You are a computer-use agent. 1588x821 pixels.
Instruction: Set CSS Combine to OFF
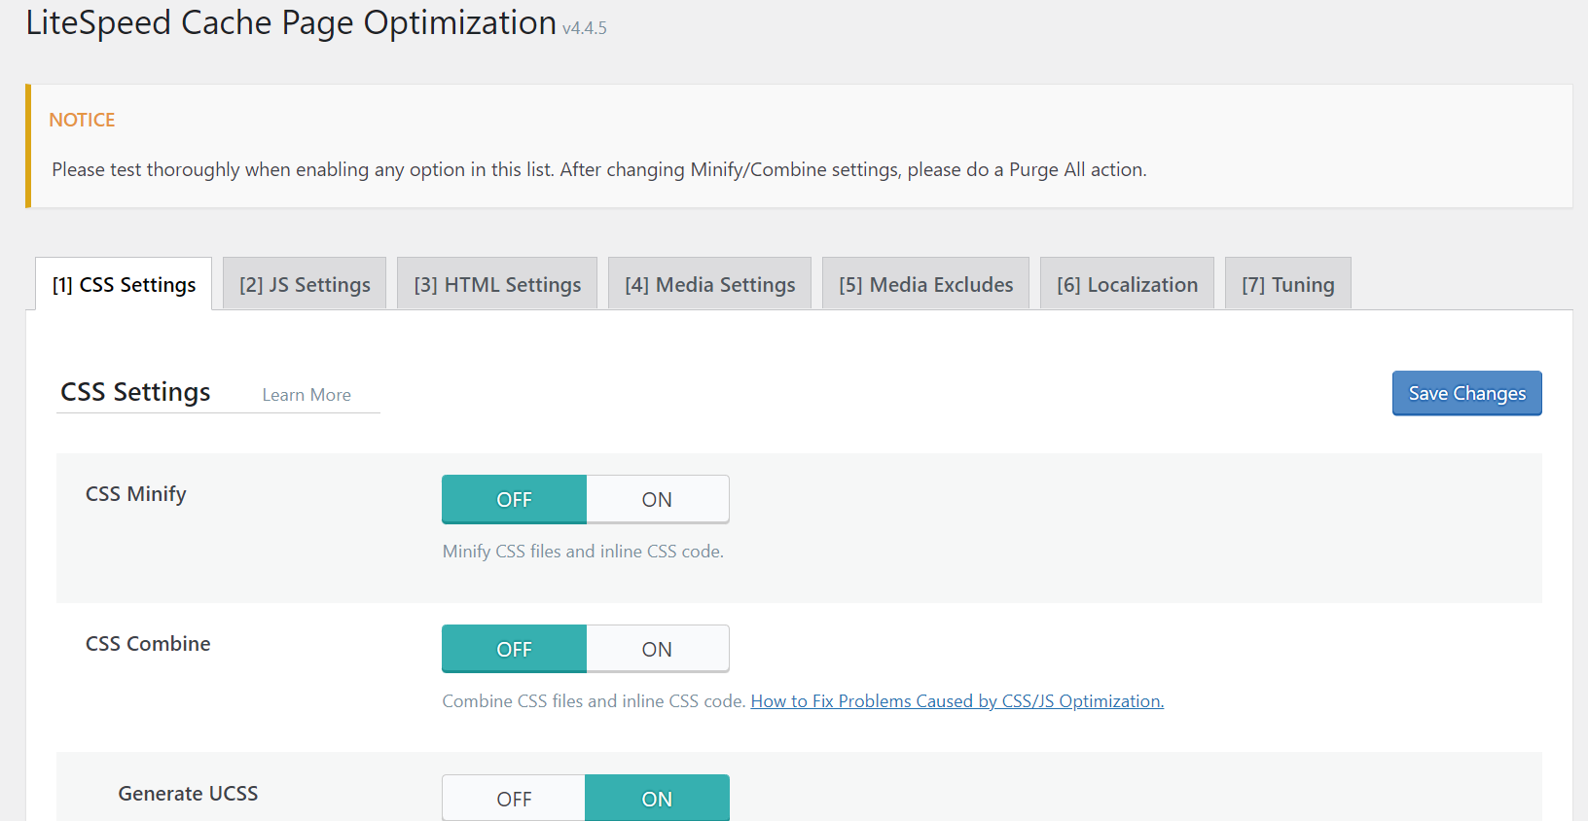click(514, 649)
